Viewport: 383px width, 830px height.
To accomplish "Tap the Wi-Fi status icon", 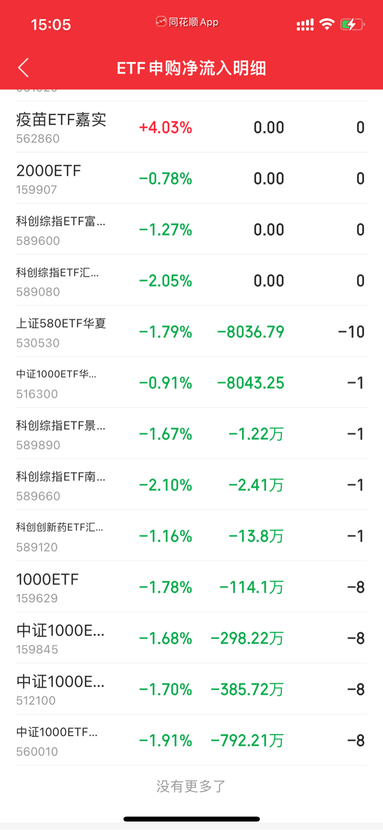I will click(327, 24).
